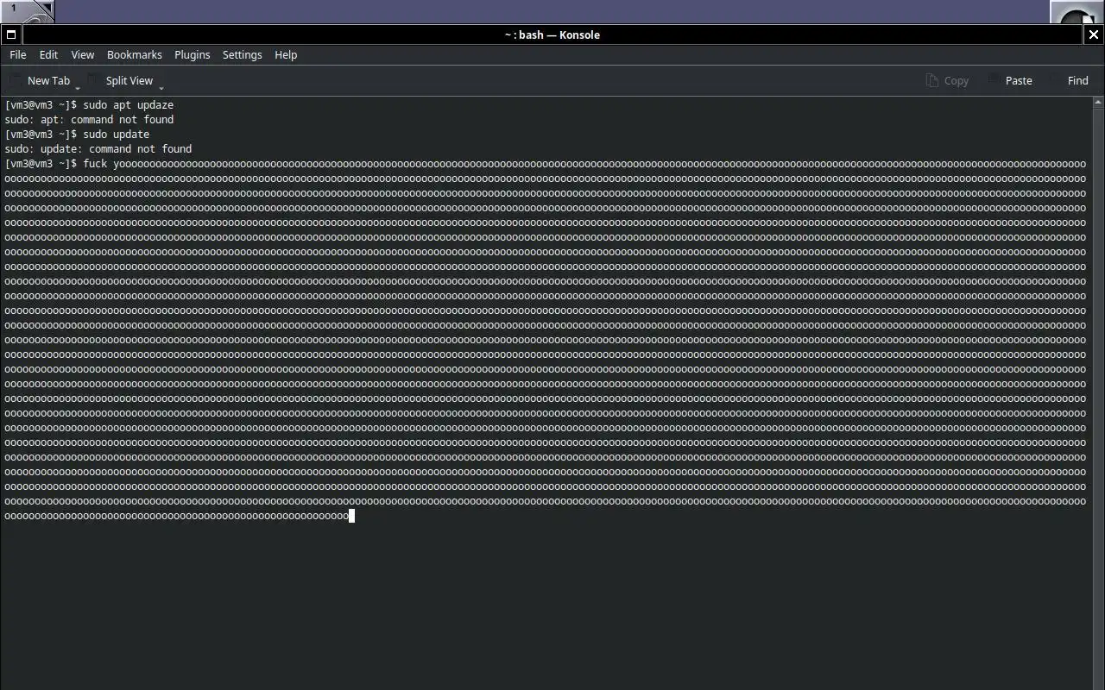Click 'sudo: update: command not found' output
The width and height of the screenshot is (1105, 690).
pos(98,148)
